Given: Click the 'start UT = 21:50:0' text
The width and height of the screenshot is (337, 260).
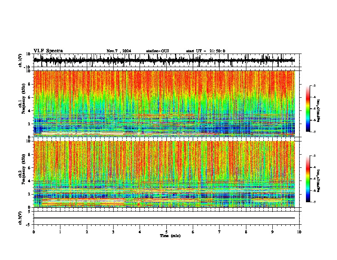Looking at the screenshot, I should pyautogui.click(x=206, y=51).
